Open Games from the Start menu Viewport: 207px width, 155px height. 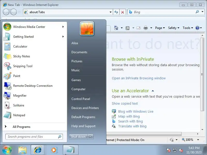(x=76, y=80)
